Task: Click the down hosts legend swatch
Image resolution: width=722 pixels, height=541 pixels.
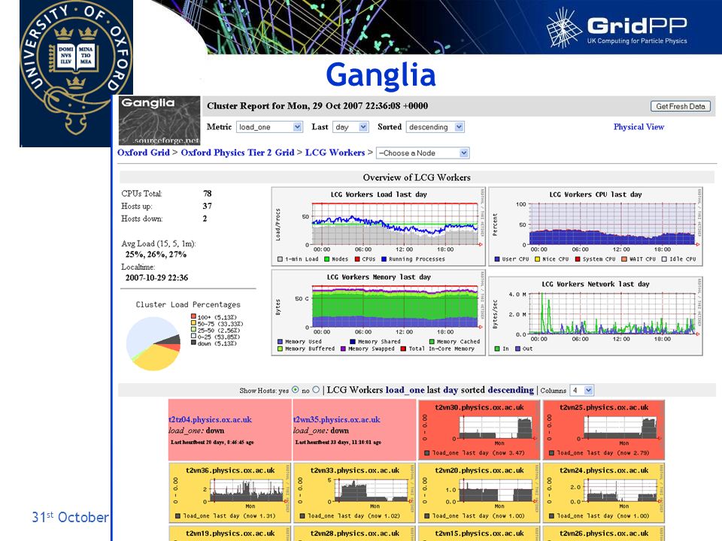Action: [x=194, y=343]
